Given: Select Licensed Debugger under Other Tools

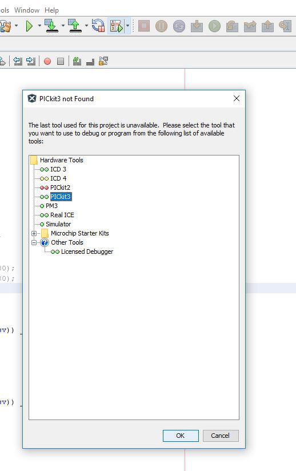Looking at the screenshot, I should click(x=87, y=252).
